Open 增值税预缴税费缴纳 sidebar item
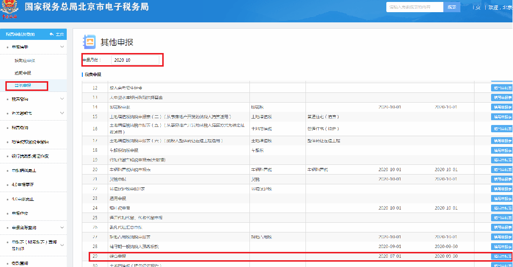Screen dimensions: 513x267 pos(30,142)
